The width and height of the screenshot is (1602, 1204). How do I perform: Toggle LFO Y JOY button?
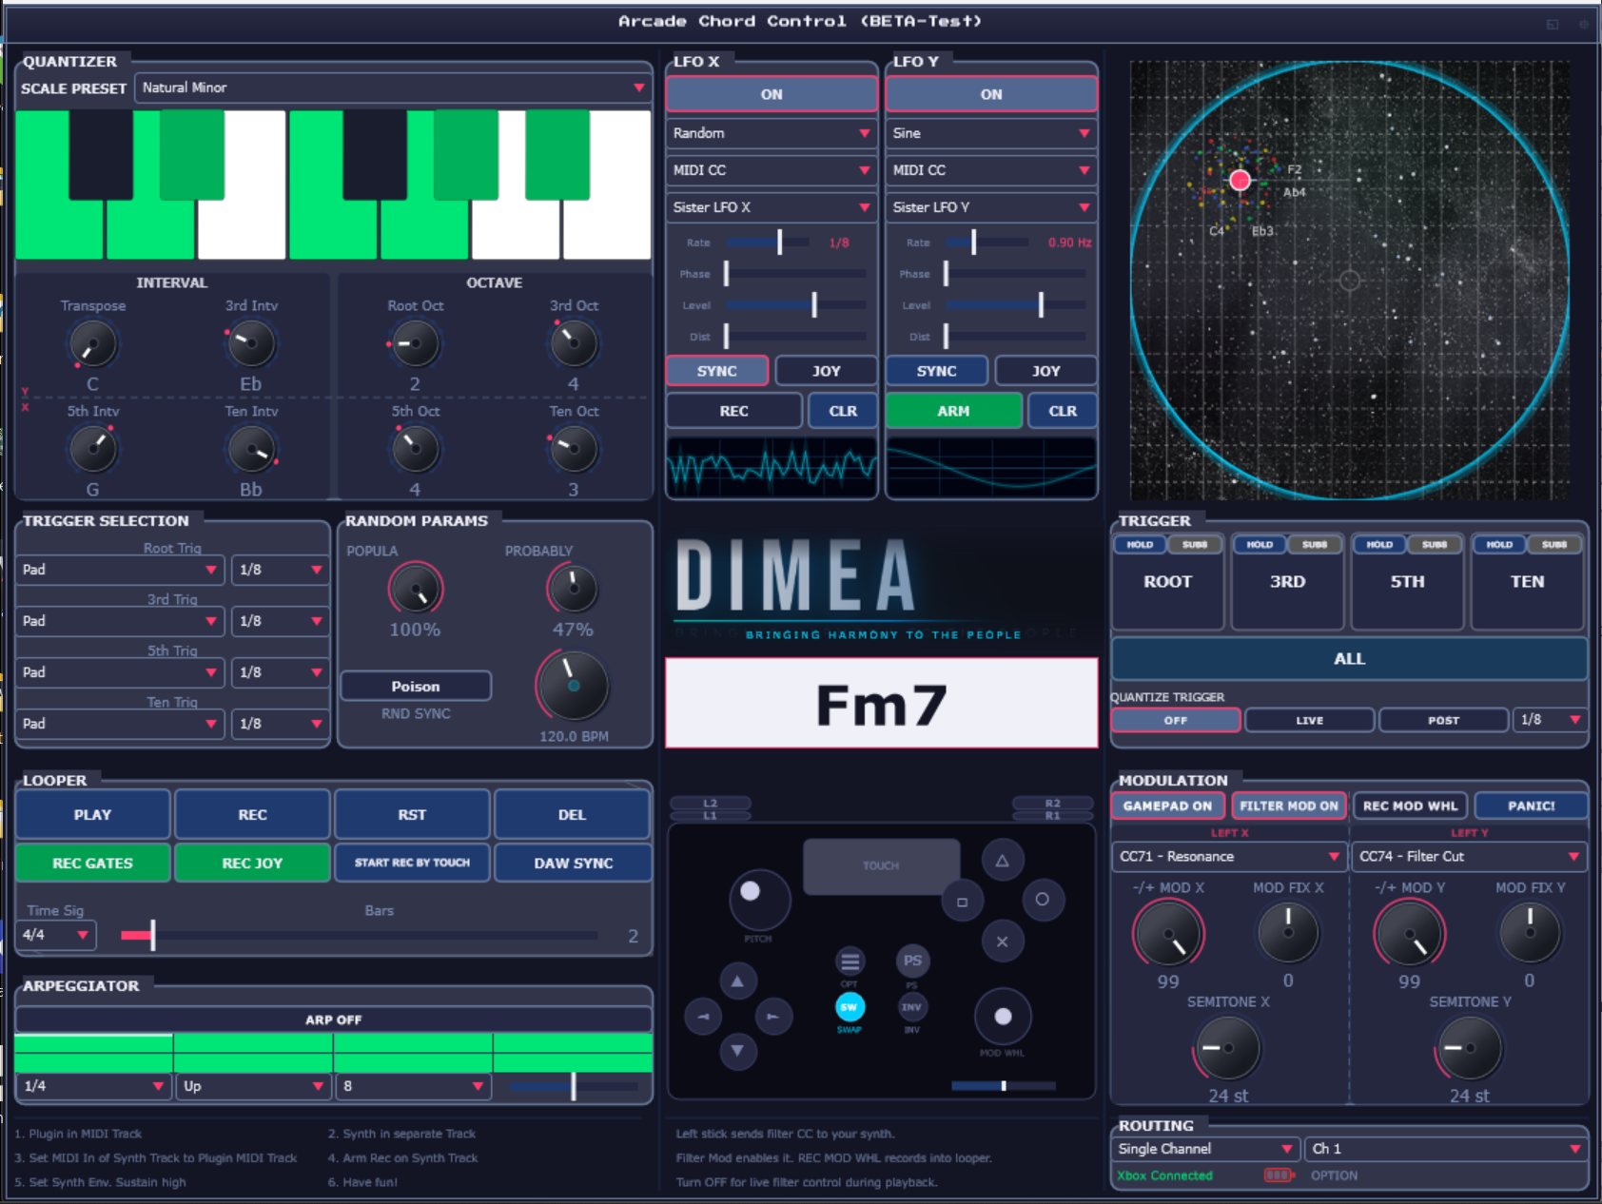(x=1046, y=371)
